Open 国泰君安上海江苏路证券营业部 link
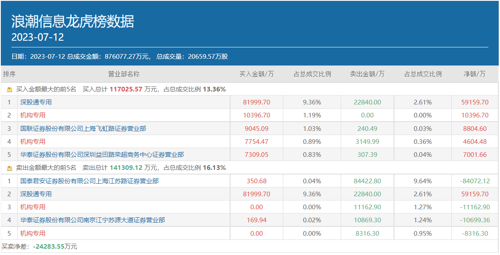The image size is (500, 255). 89,181
